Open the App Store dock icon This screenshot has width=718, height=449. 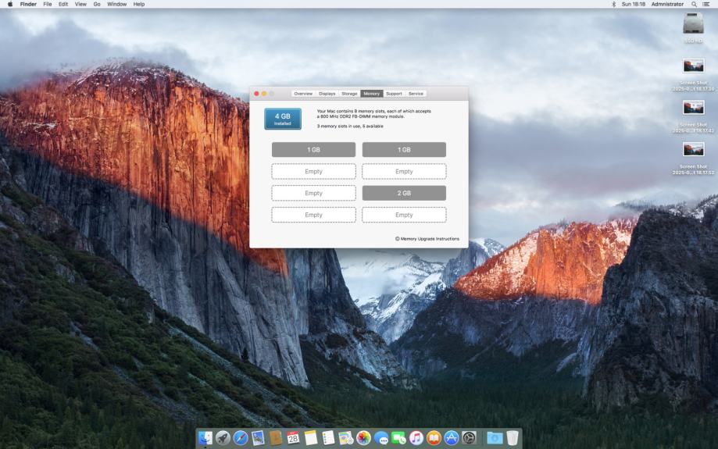point(452,438)
